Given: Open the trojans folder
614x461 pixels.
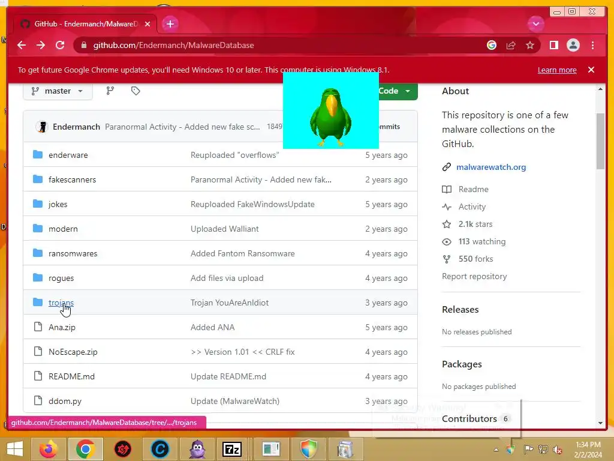Looking at the screenshot, I should tap(61, 303).
